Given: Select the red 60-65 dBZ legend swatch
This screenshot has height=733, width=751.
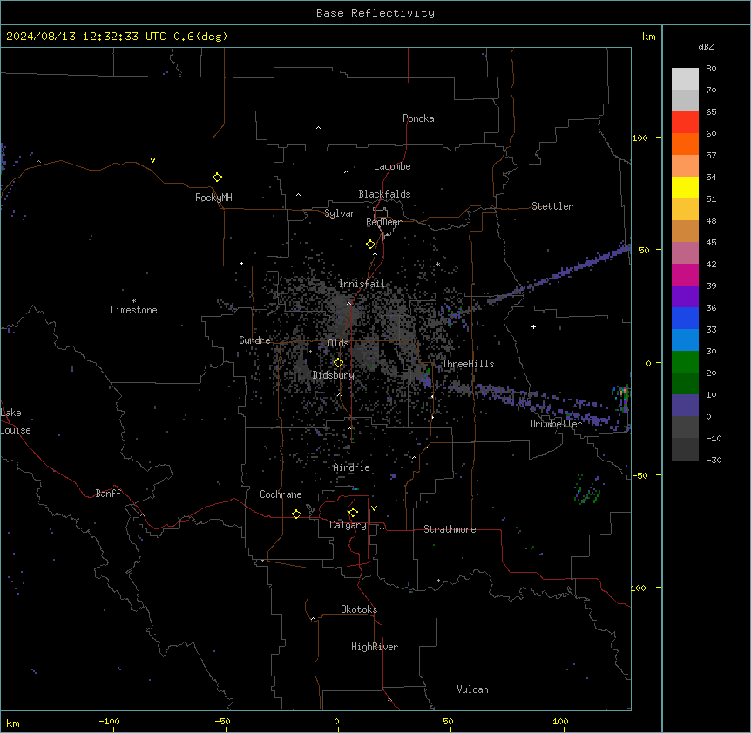Looking at the screenshot, I should click(x=685, y=123).
